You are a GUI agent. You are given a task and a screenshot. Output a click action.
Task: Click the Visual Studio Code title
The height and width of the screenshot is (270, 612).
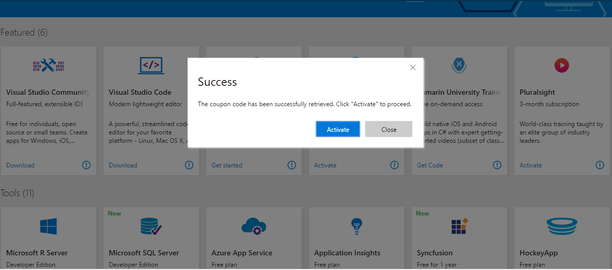pos(140,92)
